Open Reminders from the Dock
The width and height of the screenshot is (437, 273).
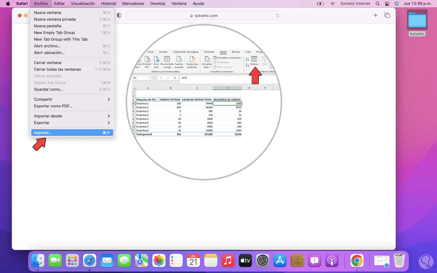[x=176, y=261]
